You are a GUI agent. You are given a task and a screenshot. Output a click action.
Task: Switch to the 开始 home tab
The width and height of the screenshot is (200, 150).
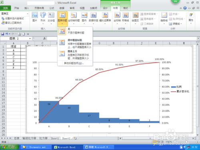[16, 8]
